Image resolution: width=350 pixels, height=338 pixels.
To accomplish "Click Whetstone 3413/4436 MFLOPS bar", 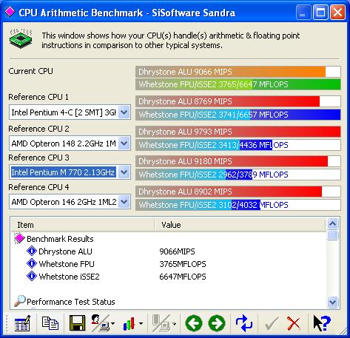I will tap(238, 145).
